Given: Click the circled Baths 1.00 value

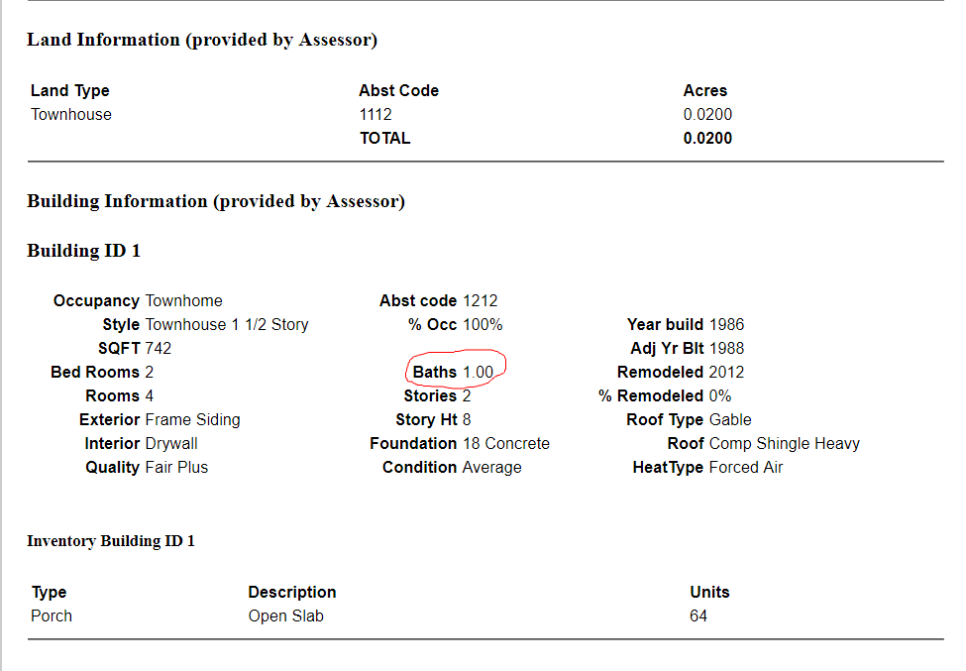Looking at the screenshot, I should (478, 372).
